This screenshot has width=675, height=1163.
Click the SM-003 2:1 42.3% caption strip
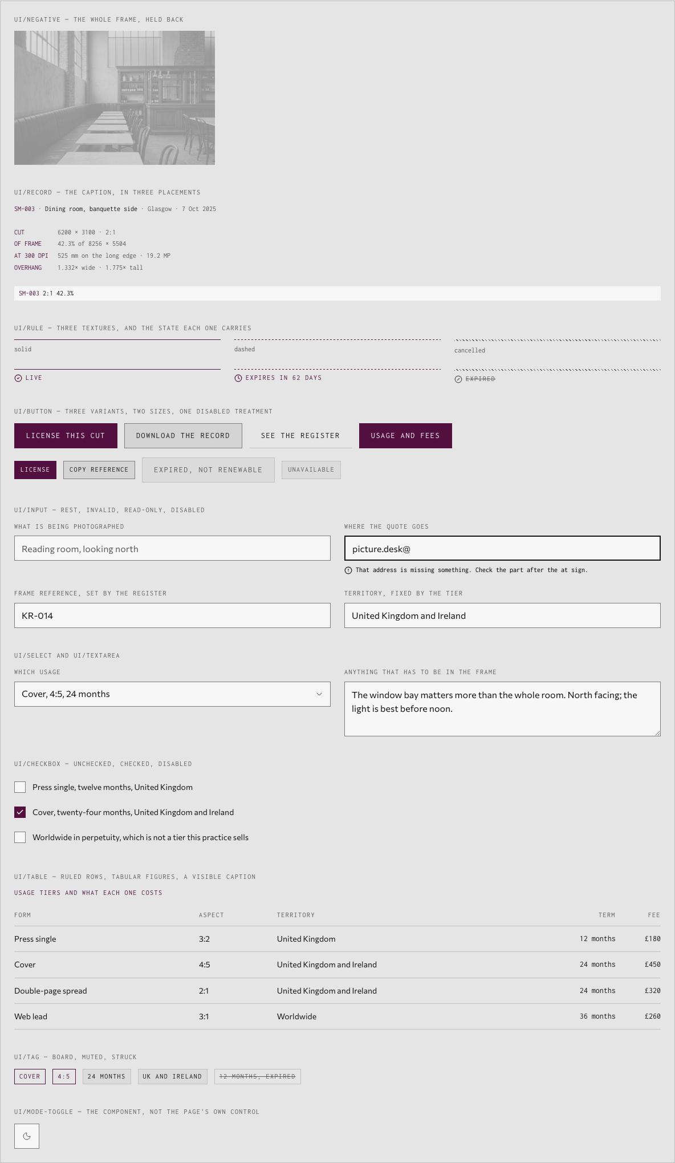point(337,293)
